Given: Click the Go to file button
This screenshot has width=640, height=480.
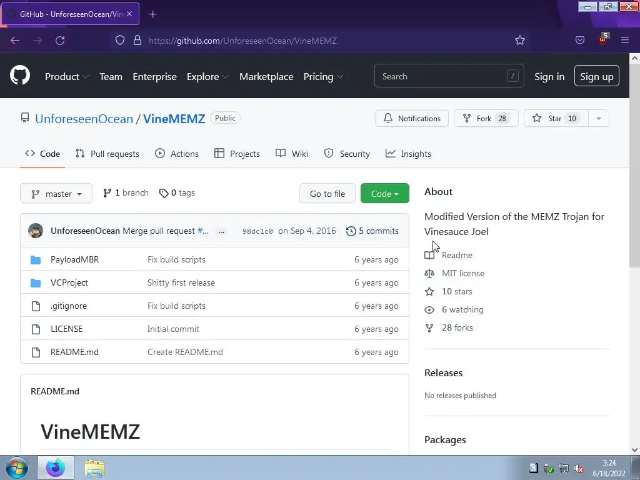Looking at the screenshot, I should click(x=327, y=194).
